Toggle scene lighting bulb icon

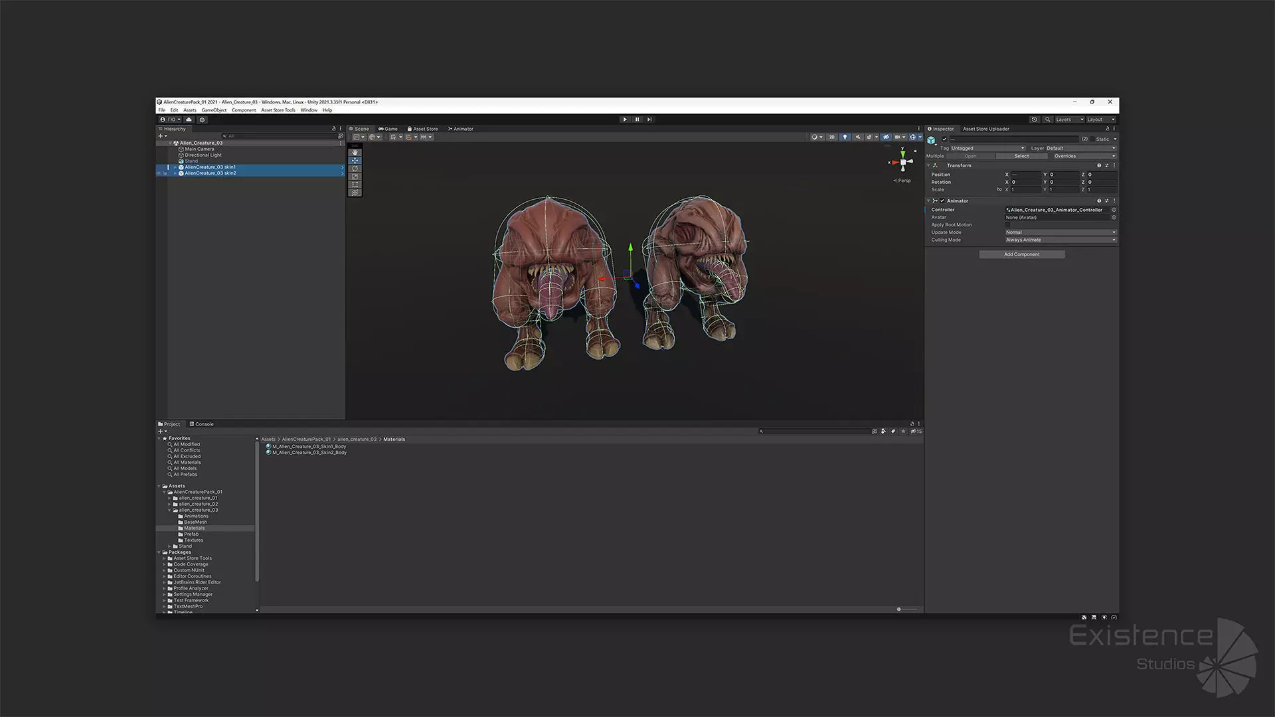(845, 137)
